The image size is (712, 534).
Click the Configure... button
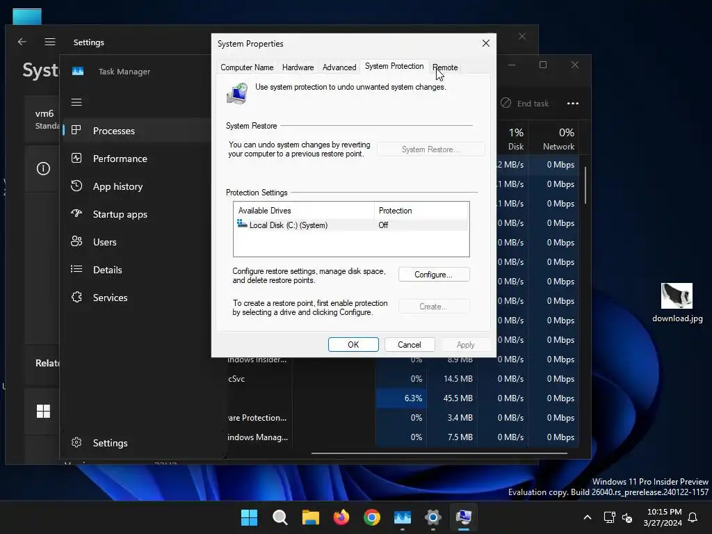(x=434, y=275)
